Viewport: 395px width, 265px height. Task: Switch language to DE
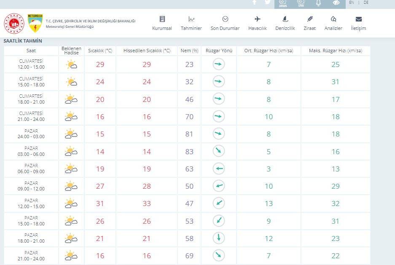(366, 3)
